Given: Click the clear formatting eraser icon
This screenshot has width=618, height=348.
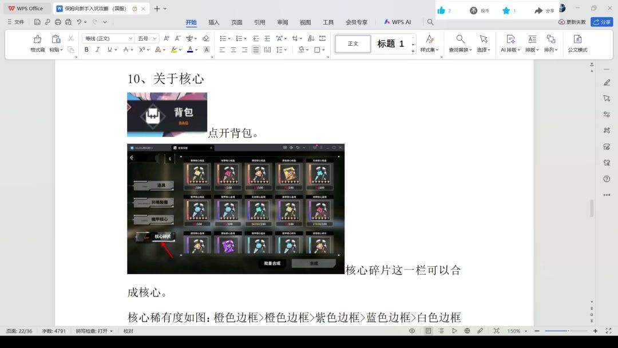Looking at the screenshot, I should 205,38.
